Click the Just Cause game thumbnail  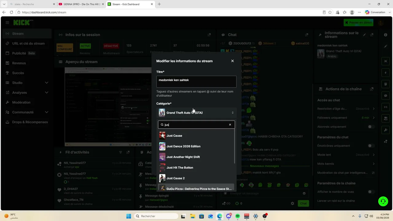point(162,136)
